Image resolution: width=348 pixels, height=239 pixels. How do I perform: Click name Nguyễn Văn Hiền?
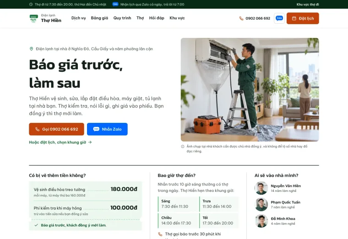[x=286, y=186]
